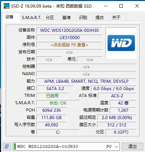The width and height of the screenshot is (145, 152).
Task: Click the sector size value 512 / 512
Action: point(117,125)
